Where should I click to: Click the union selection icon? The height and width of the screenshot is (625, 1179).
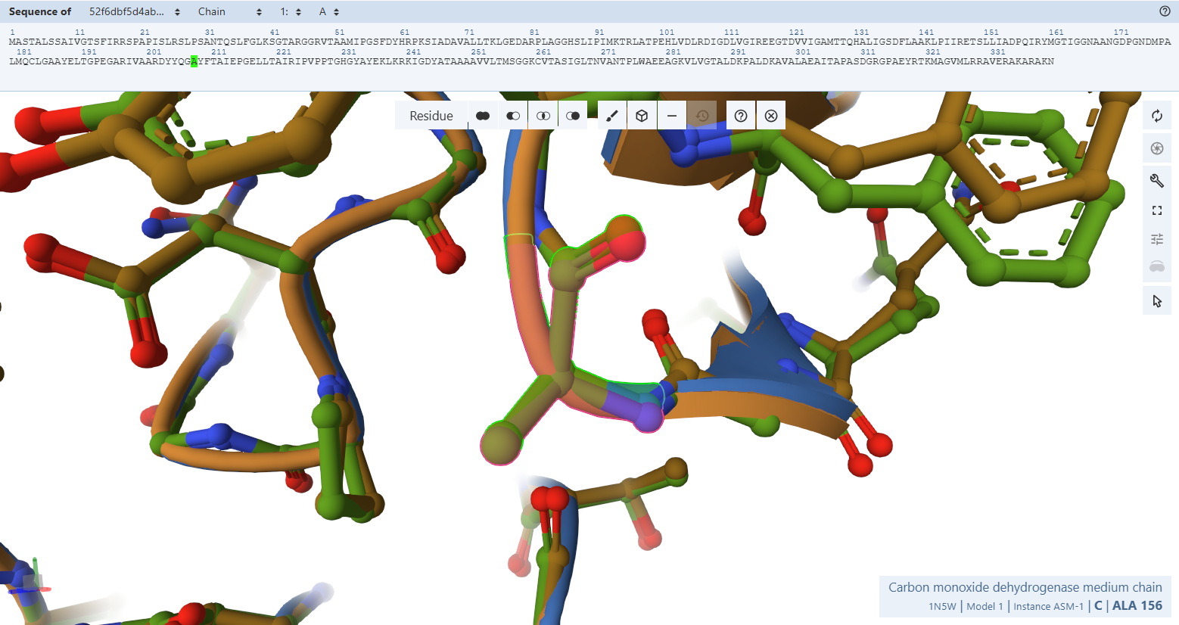(x=483, y=116)
